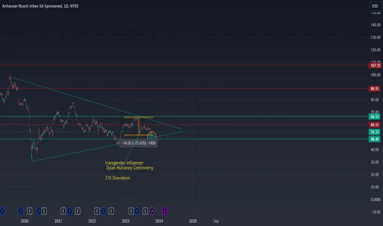
Task: Click the late-2023 white earnings 'E' marker
Action: coord(145,211)
